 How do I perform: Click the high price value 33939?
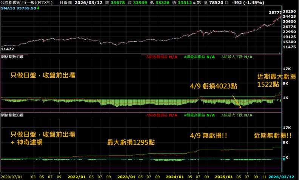pos(140,3)
